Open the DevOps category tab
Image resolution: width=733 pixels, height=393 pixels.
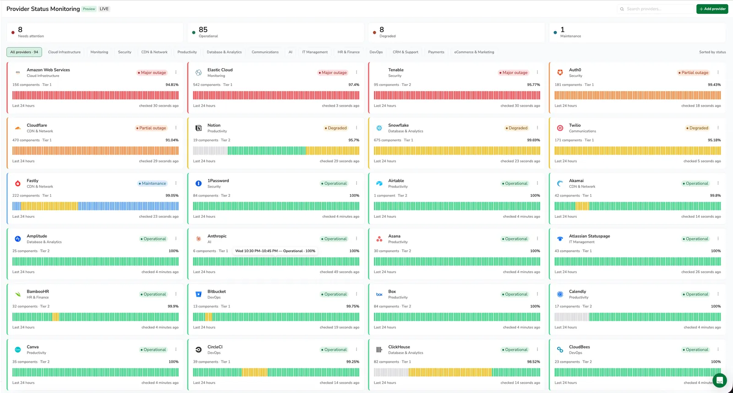coord(376,52)
